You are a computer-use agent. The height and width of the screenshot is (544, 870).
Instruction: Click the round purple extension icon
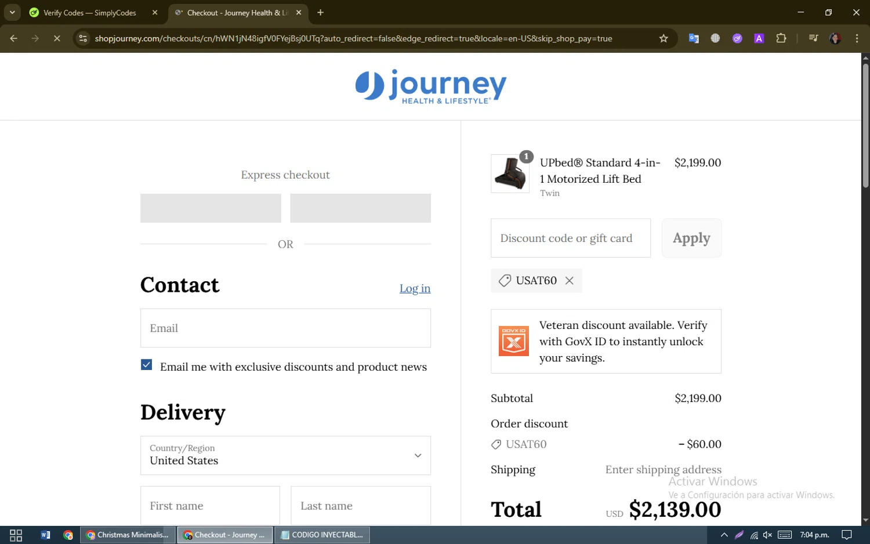coord(737,38)
